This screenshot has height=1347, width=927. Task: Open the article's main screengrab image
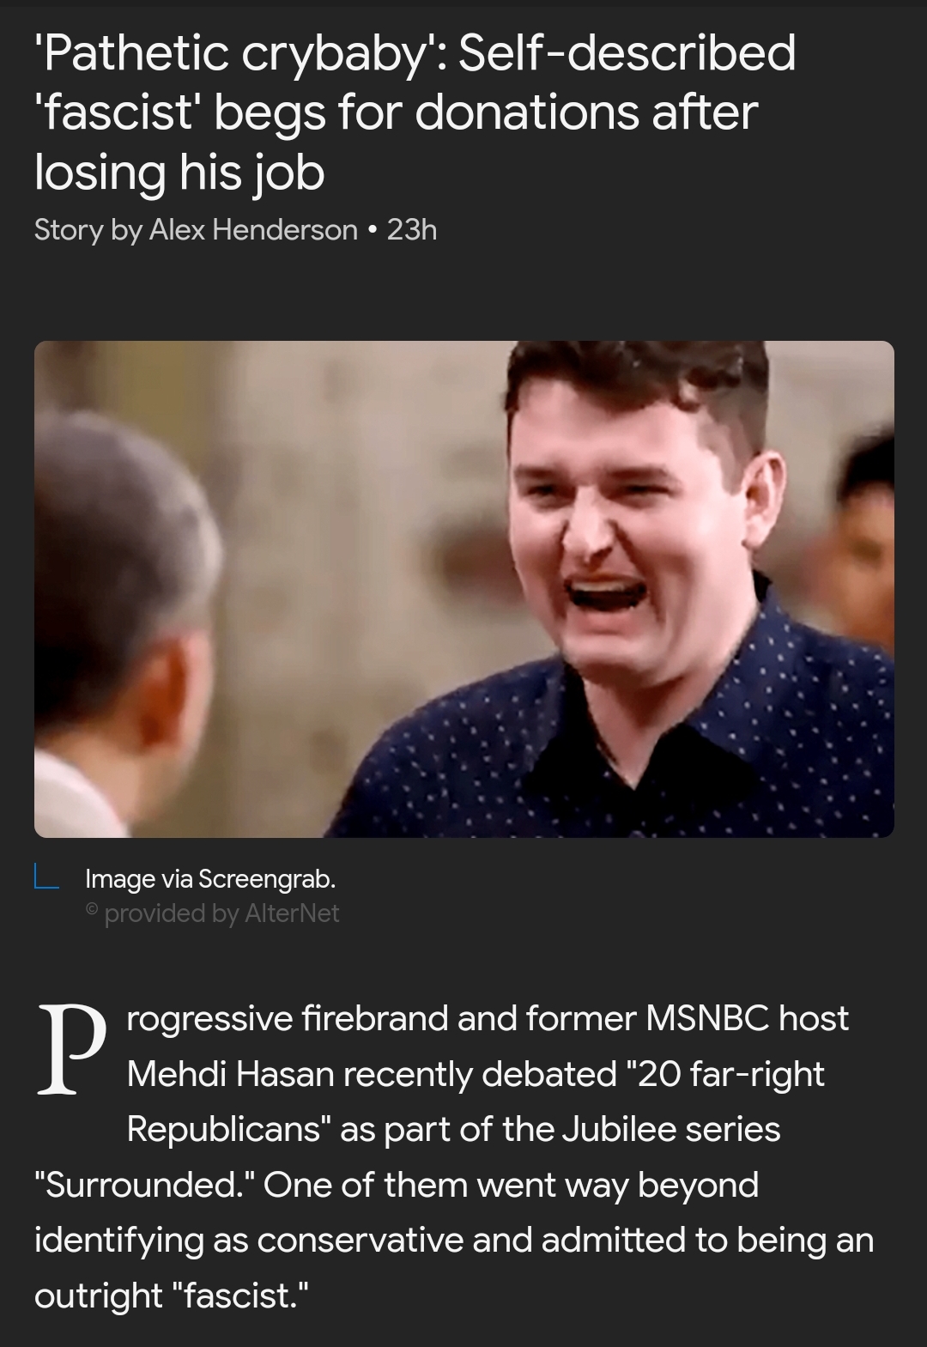464,589
